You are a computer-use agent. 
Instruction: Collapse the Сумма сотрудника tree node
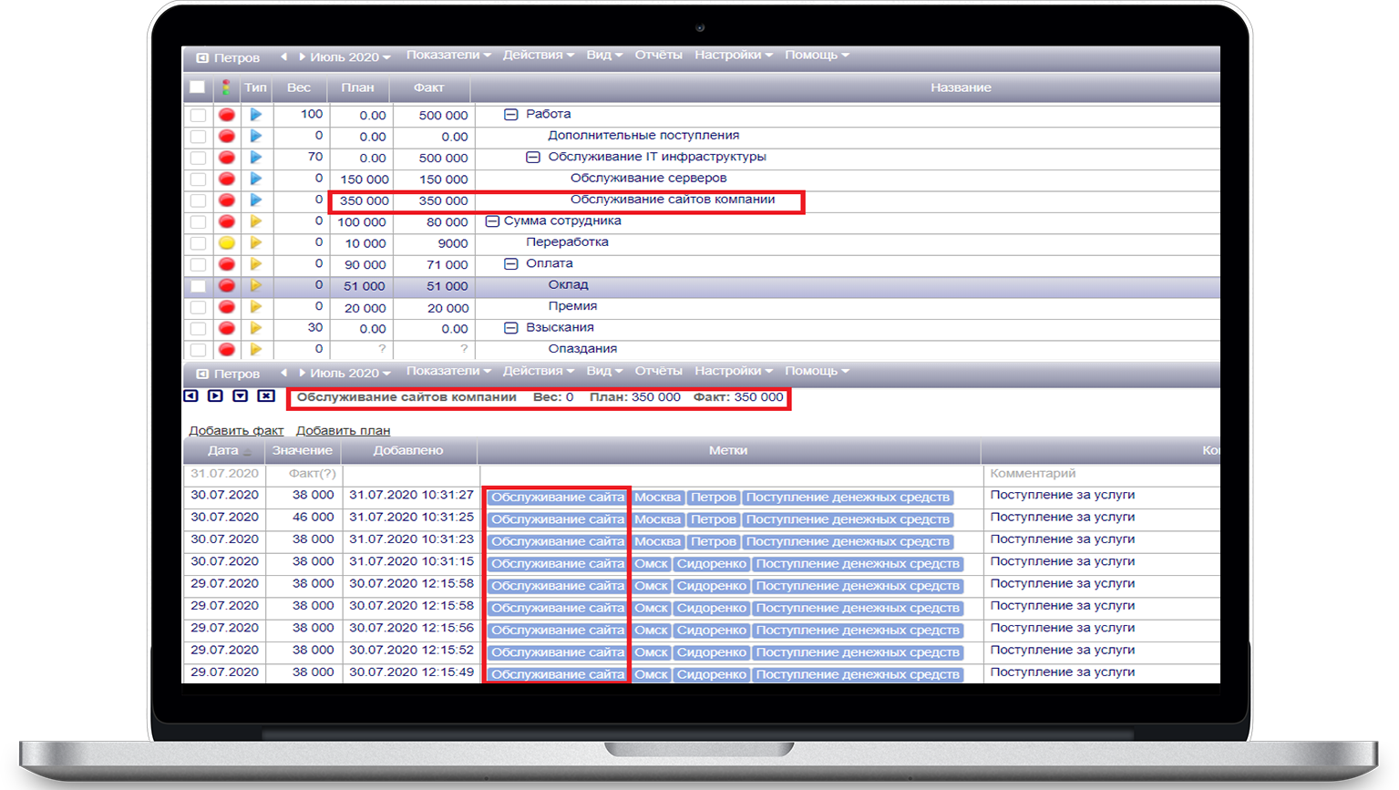(x=492, y=221)
